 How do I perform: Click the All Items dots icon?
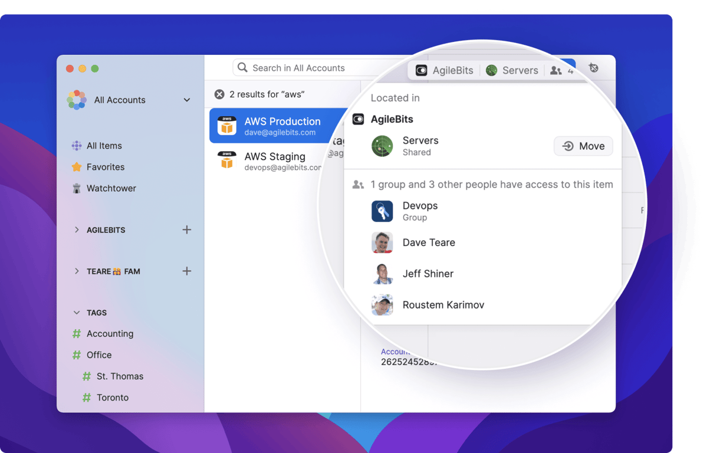click(x=77, y=146)
